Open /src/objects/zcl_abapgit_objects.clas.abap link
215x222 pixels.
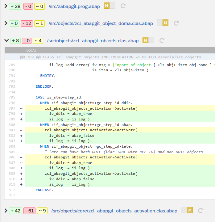click(93, 41)
